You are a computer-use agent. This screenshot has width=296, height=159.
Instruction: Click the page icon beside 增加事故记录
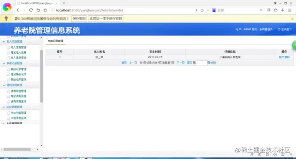8,74
